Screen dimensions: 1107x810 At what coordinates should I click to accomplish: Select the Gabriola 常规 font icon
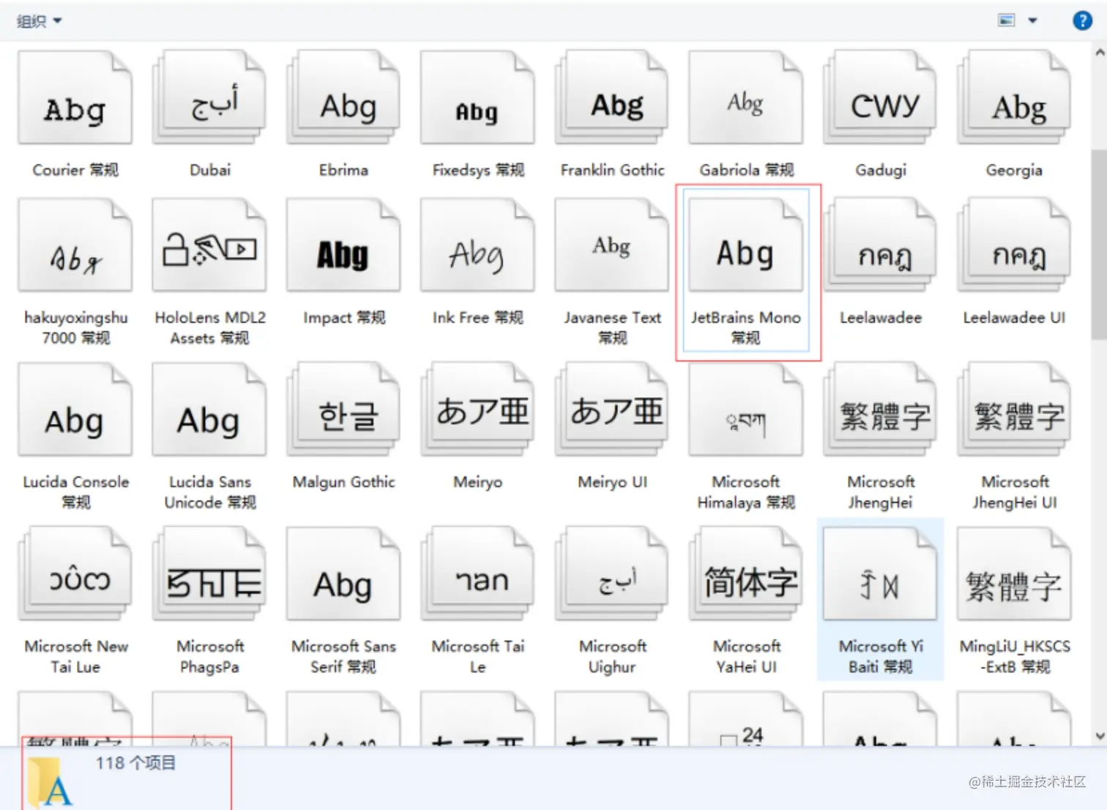pos(746,97)
